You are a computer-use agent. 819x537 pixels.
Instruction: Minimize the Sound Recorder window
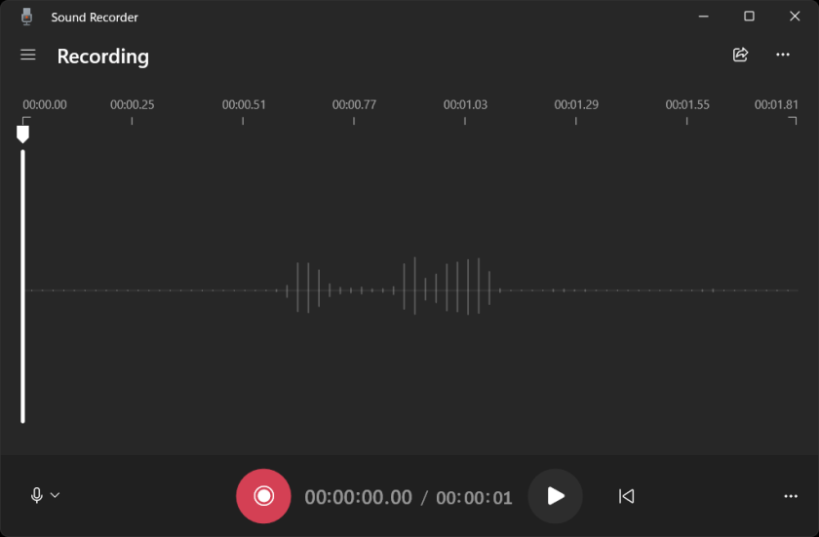[x=703, y=17]
